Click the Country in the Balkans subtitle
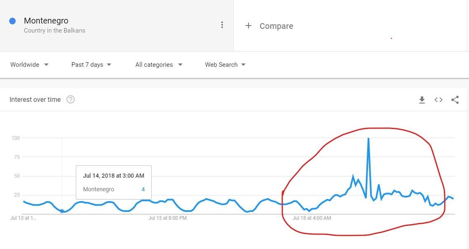The height and width of the screenshot is (249, 469). 54,31
